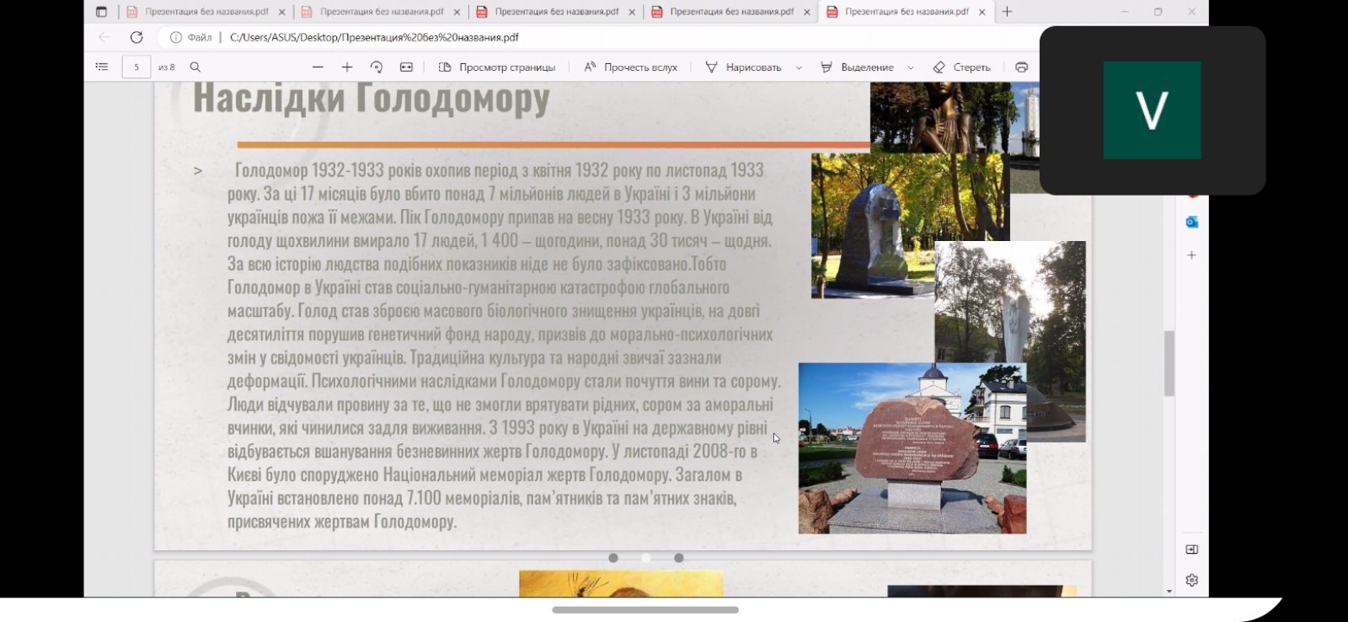The image size is (1348, 622).
Task: Print the PDF document
Action: [x=1021, y=67]
